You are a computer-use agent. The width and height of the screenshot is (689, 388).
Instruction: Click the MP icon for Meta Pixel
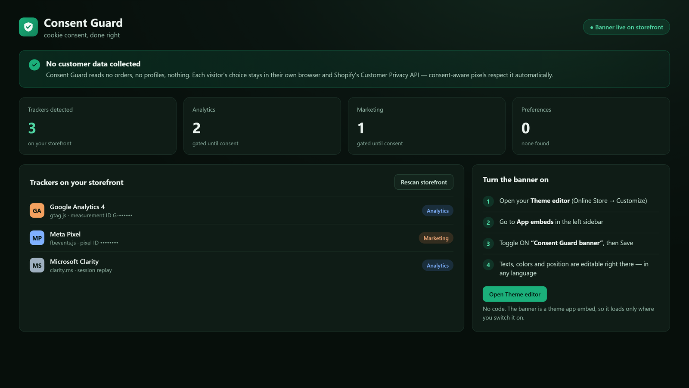coord(37,238)
